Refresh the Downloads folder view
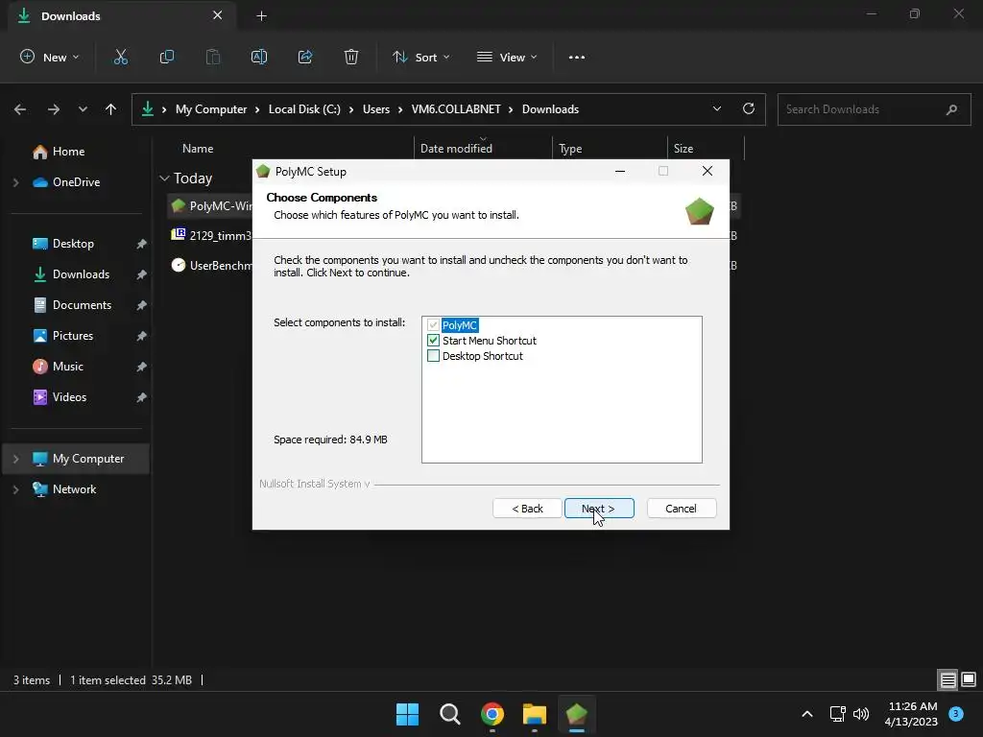The image size is (983, 737). click(x=749, y=108)
